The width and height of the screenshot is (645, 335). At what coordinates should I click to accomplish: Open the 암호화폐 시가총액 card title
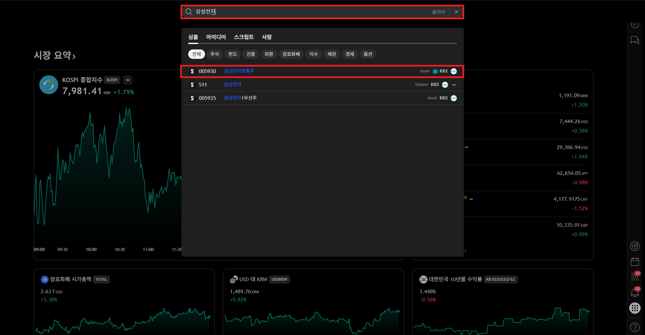coord(71,279)
